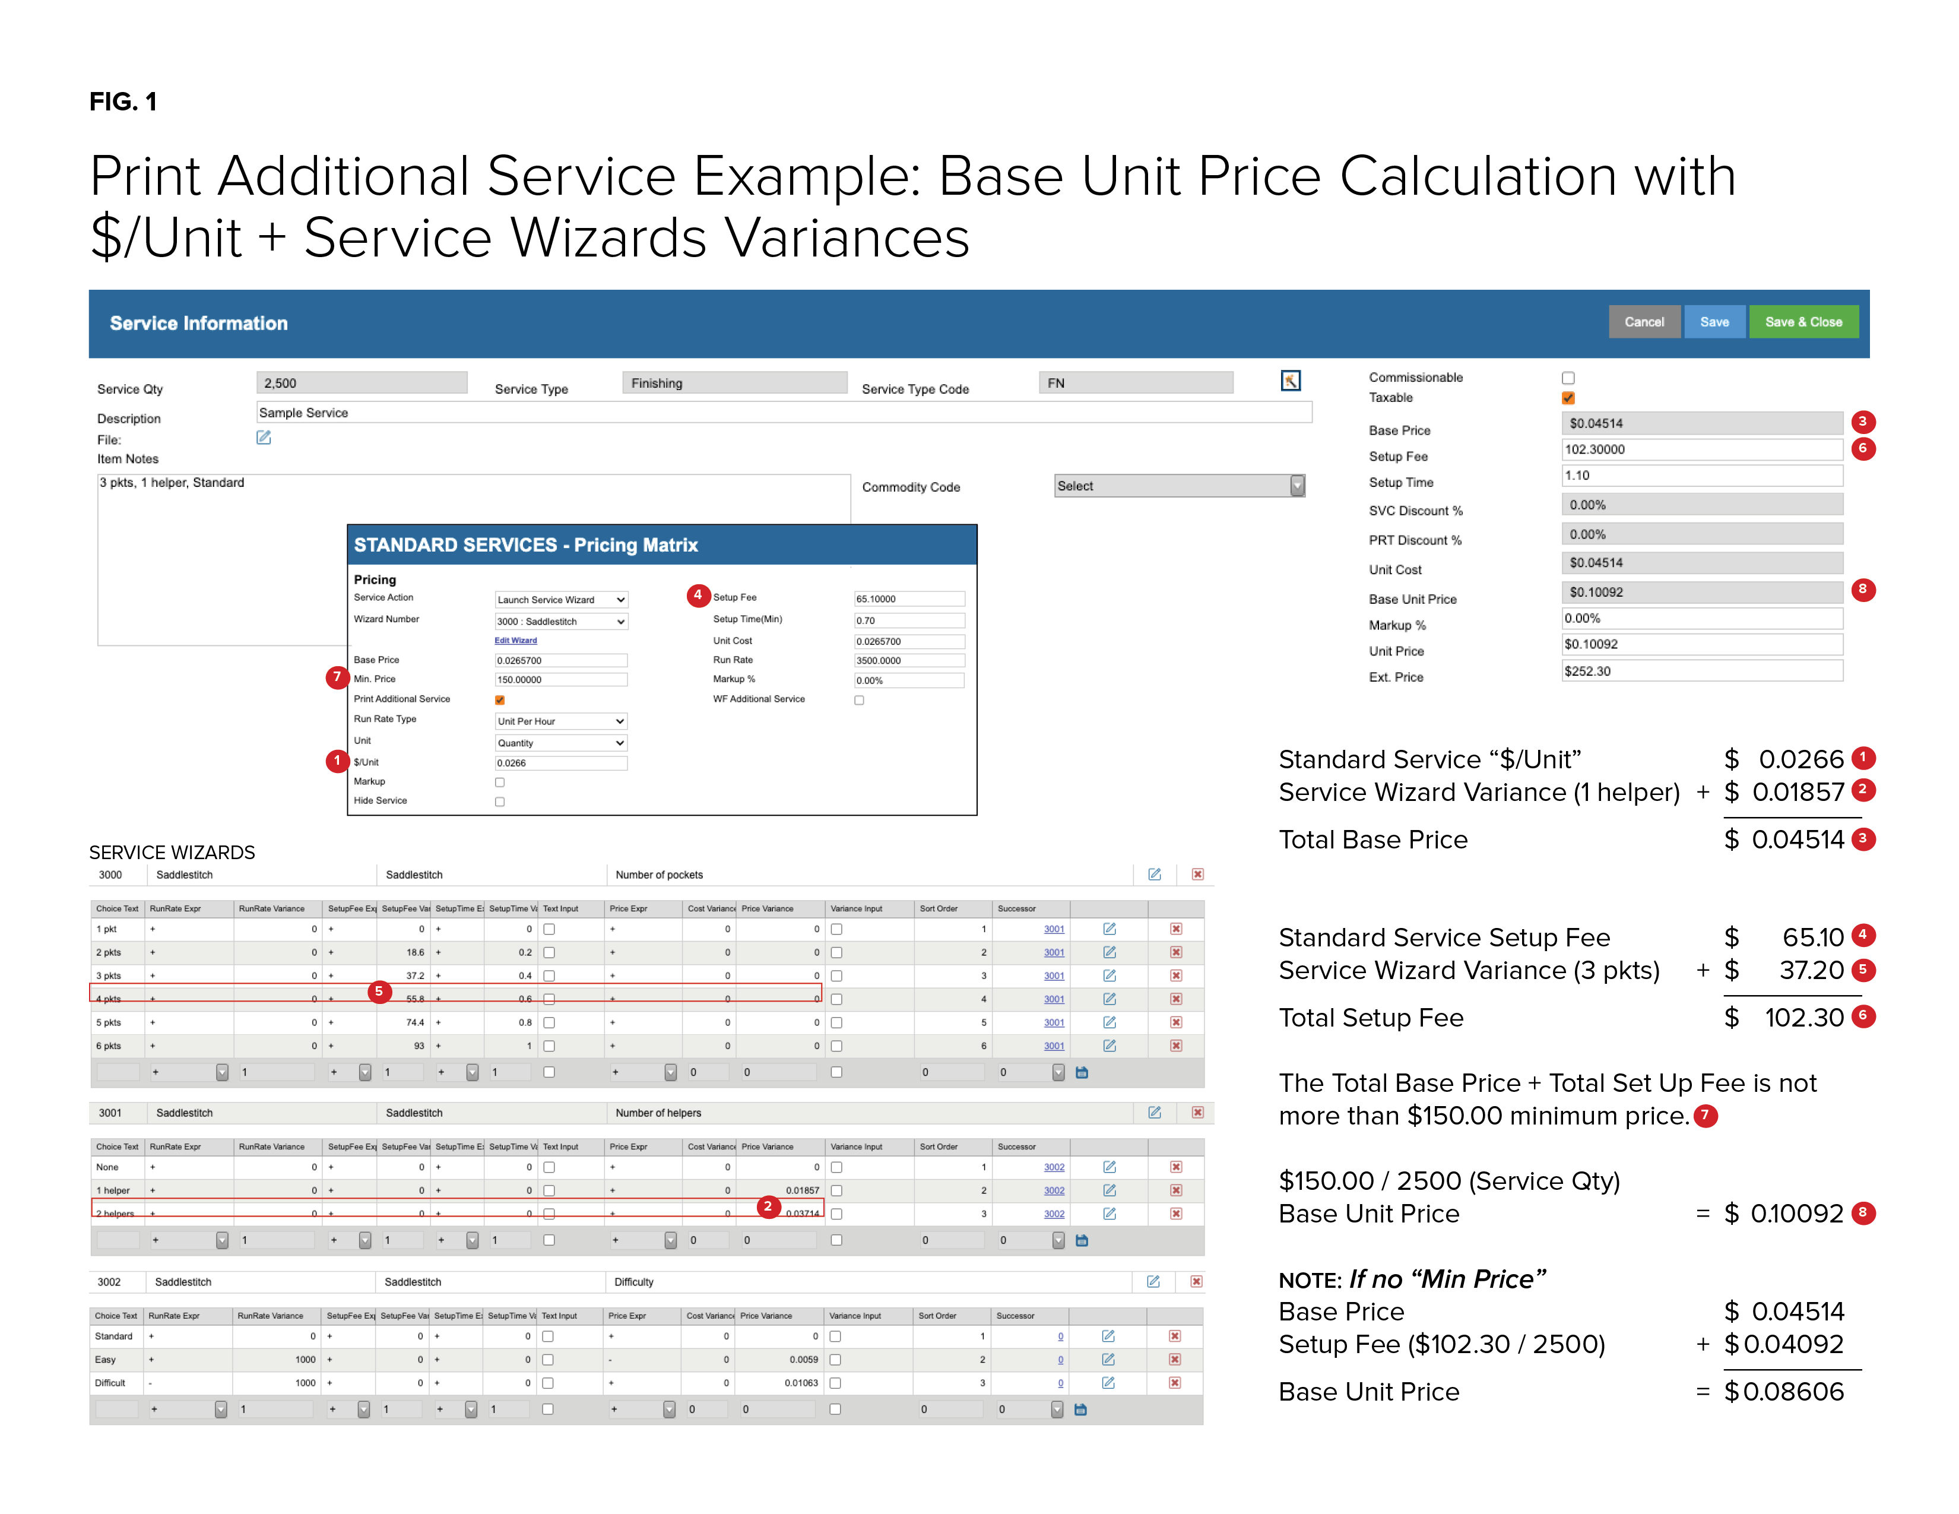Click the Description field Sample Service
1959x1514 pixels.
point(784,413)
